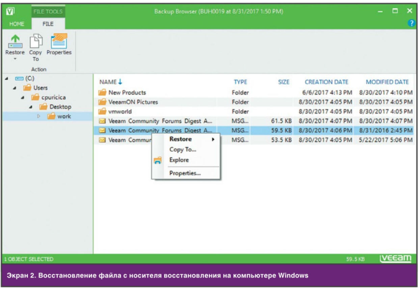Select the cpuricica folder in tree
The width and height of the screenshot is (418, 290).
(49, 97)
